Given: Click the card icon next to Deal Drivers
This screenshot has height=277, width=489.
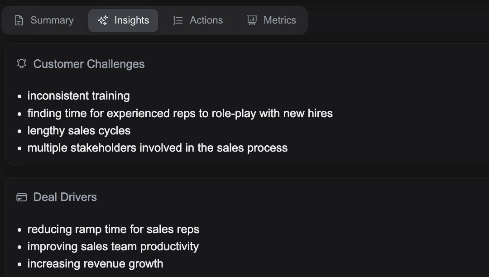Looking at the screenshot, I should (21, 197).
